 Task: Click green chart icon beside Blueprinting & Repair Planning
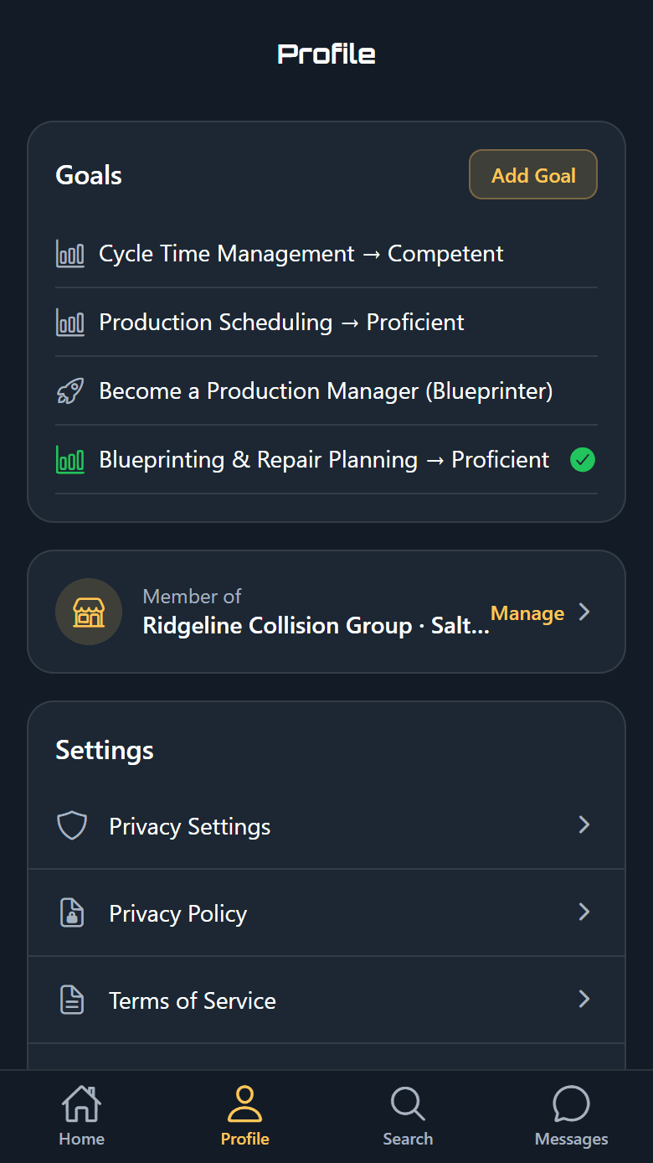(x=70, y=459)
